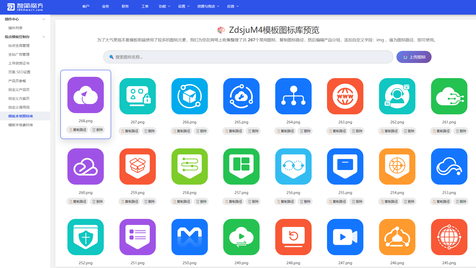The width and height of the screenshot is (476, 268).
Task: Click the 258.png green sliders icon
Action: click(x=190, y=166)
